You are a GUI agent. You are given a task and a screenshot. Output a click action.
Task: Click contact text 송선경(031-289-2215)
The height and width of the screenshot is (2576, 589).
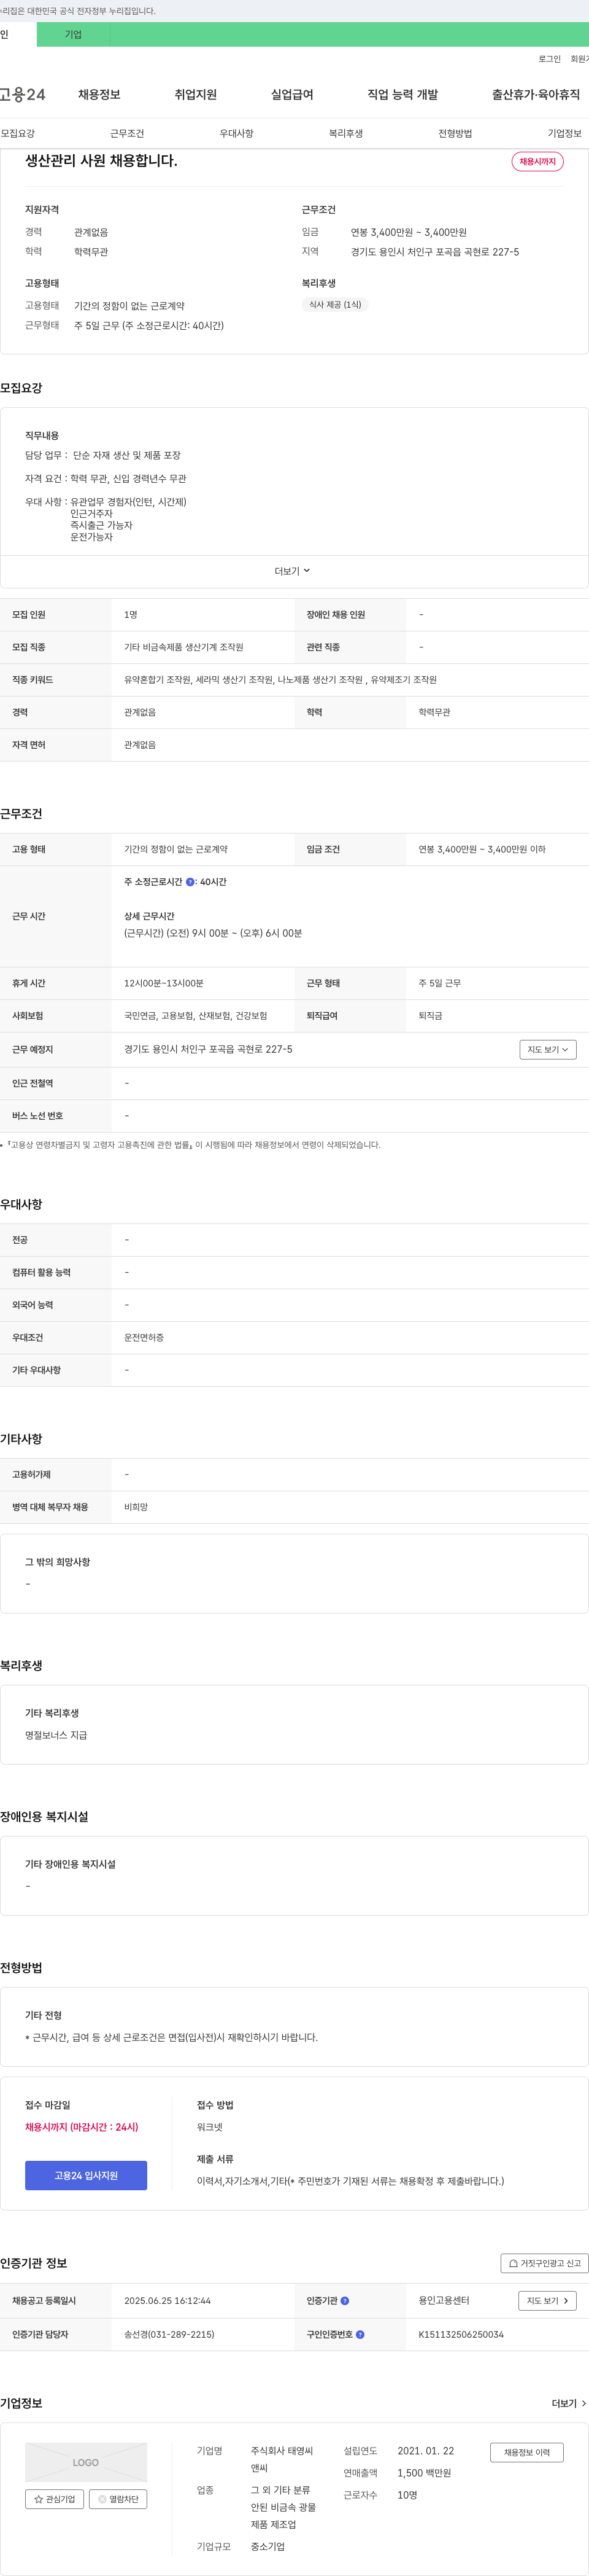(x=169, y=2335)
